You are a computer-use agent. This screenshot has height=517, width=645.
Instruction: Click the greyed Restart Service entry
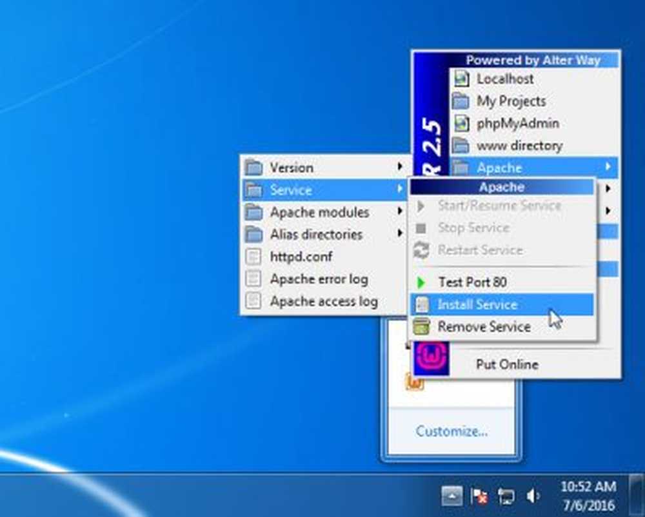pyautogui.click(x=502, y=250)
